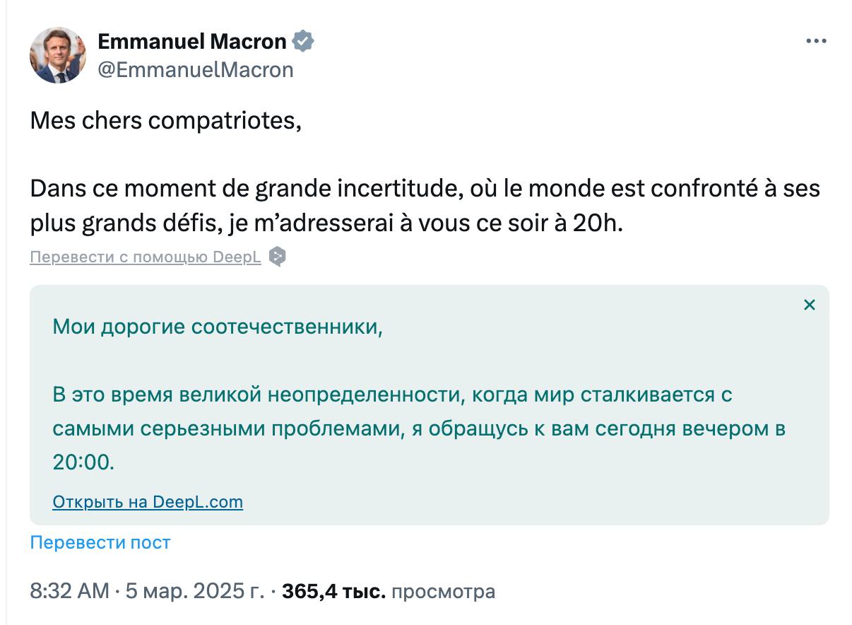This screenshot has width=852, height=625.
Task: Click the "Mes chers compatriotes," greeting line
Action: 165,121
